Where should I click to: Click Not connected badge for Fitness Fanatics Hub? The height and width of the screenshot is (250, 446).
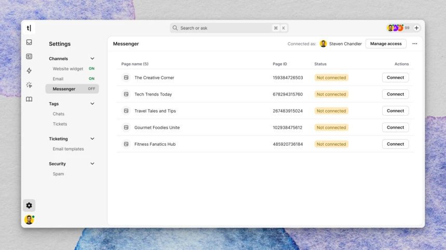coord(331,144)
